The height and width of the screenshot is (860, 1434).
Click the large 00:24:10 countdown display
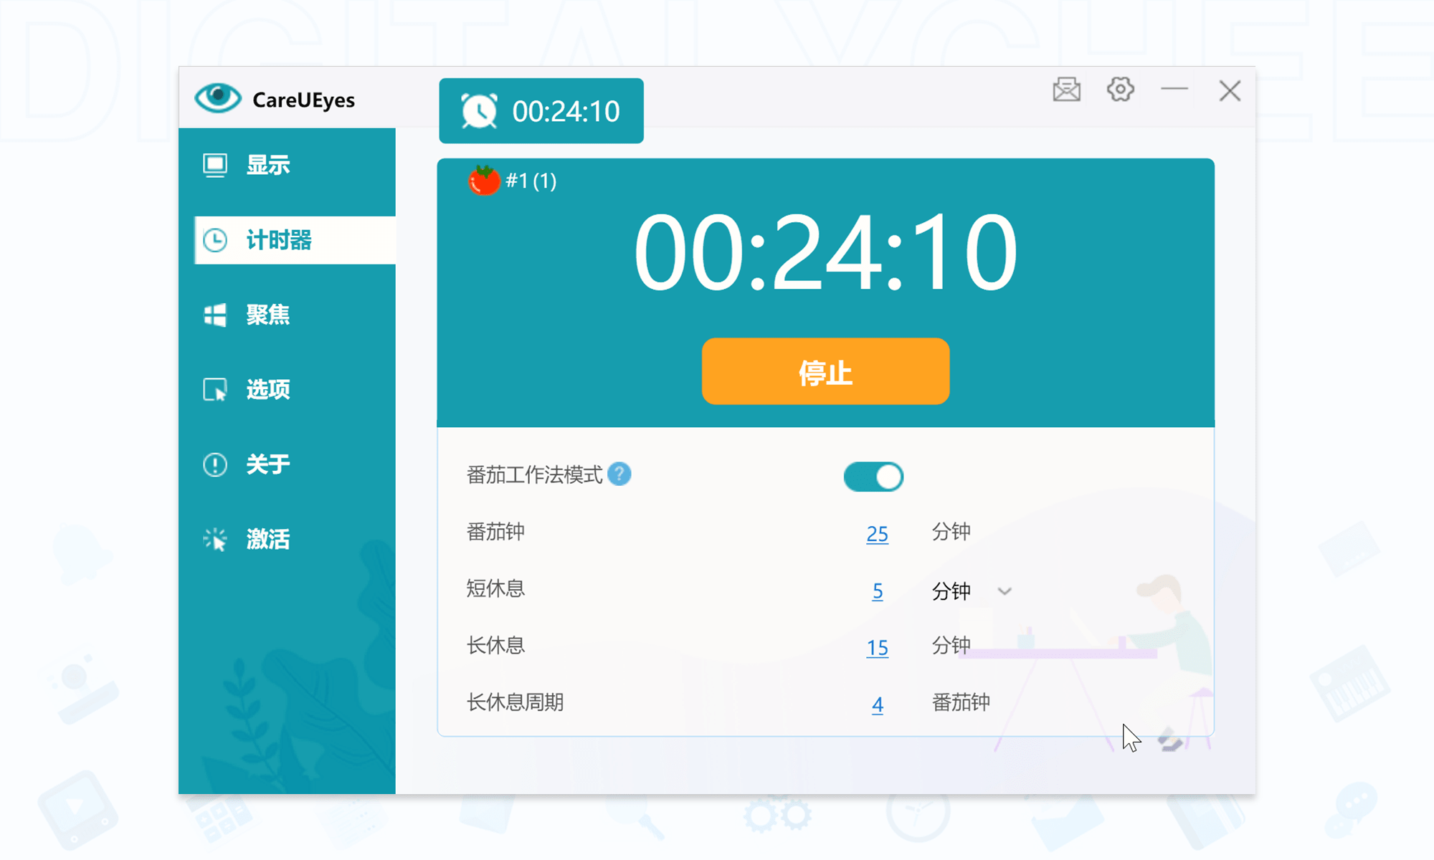pos(826,252)
